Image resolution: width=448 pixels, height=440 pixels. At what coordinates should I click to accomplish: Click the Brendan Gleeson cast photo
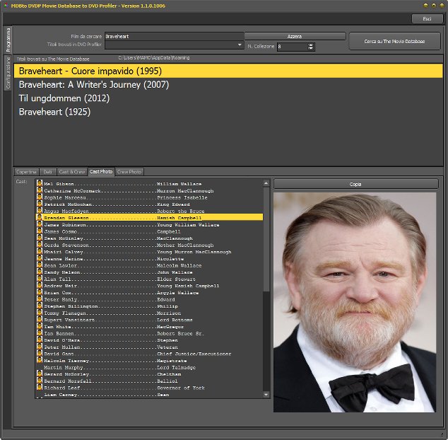[x=355, y=302]
